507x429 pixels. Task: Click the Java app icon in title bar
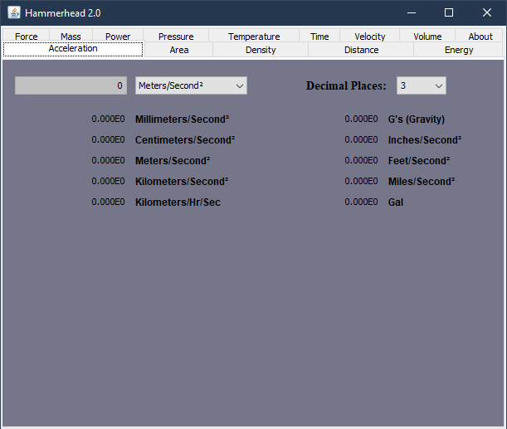pyautogui.click(x=14, y=13)
